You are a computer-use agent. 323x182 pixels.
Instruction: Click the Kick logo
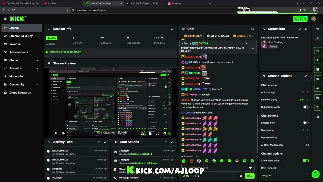[18, 19]
